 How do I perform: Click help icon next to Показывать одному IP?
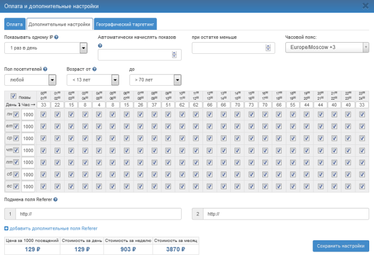57,37
